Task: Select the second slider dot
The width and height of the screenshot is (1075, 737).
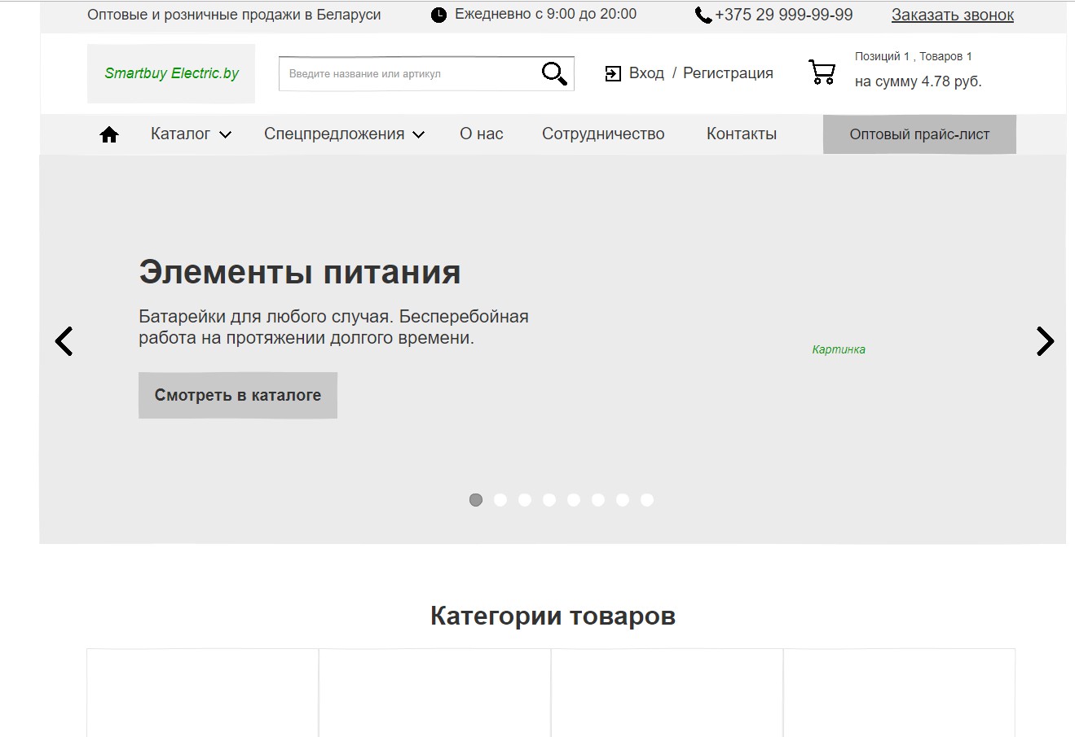Action: (500, 500)
